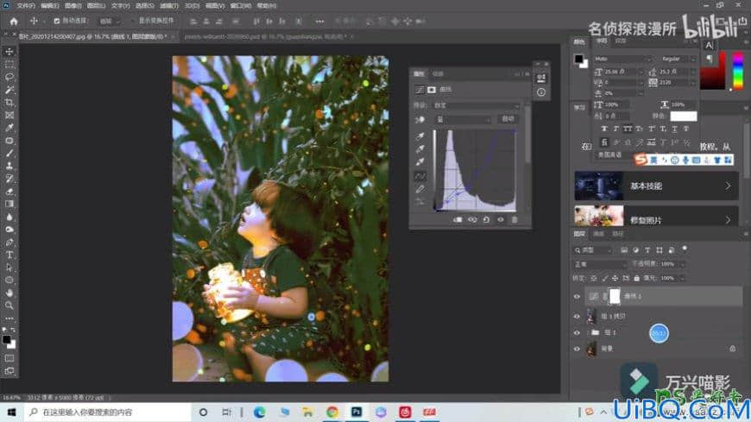Viewport: 751px width, 422px height.
Task: Toggle the lock-all padlock in Layers panel
Action: 636,278
